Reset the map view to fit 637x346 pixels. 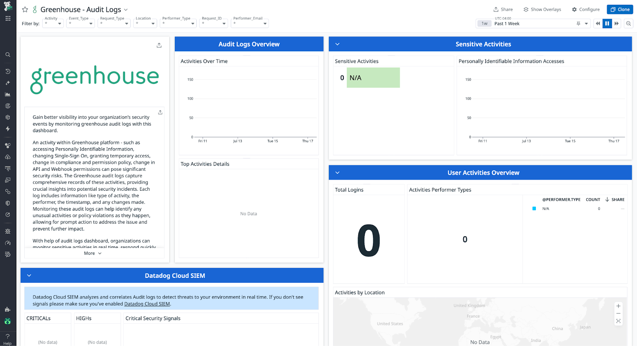click(x=618, y=321)
